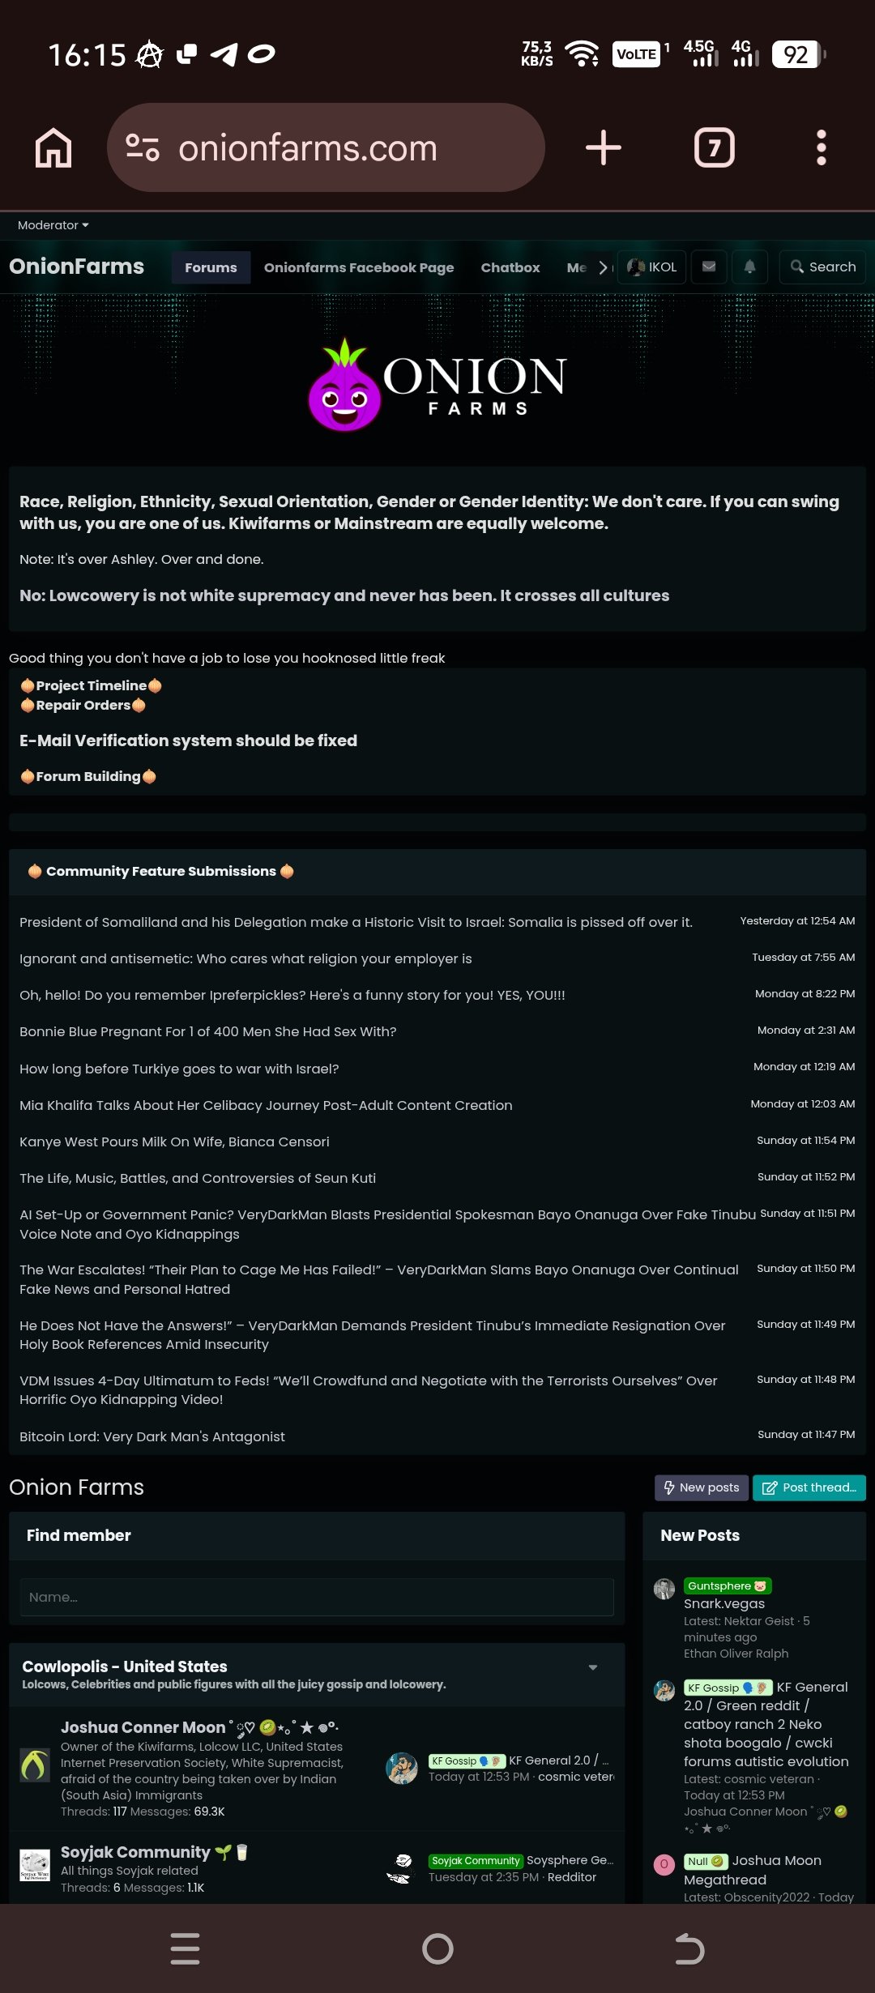Click the Post thread button

(x=809, y=1487)
